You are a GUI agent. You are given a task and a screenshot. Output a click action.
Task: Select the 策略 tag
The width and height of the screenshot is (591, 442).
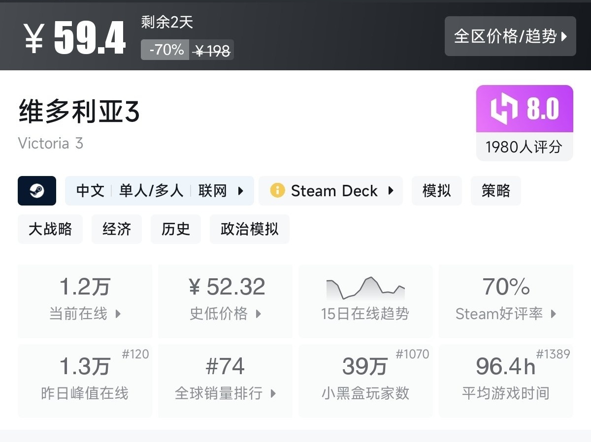click(495, 191)
